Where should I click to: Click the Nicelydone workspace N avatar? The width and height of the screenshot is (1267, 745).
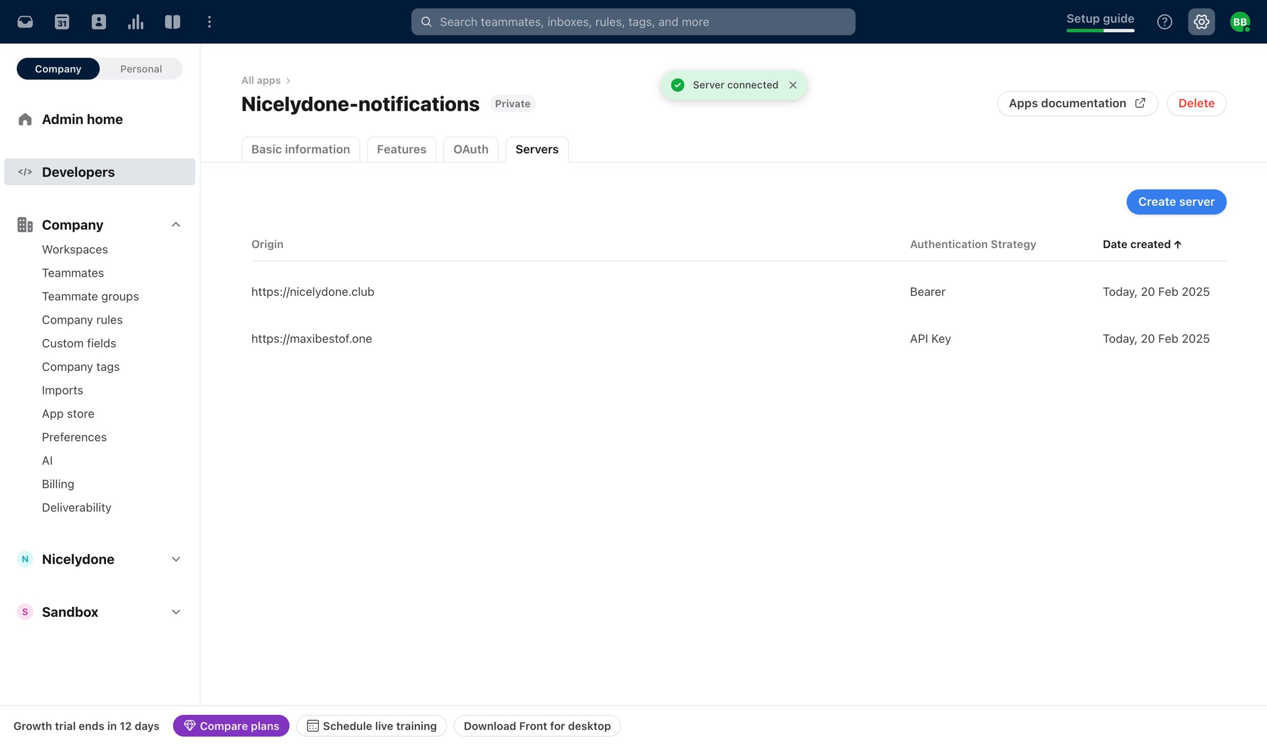click(25, 559)
